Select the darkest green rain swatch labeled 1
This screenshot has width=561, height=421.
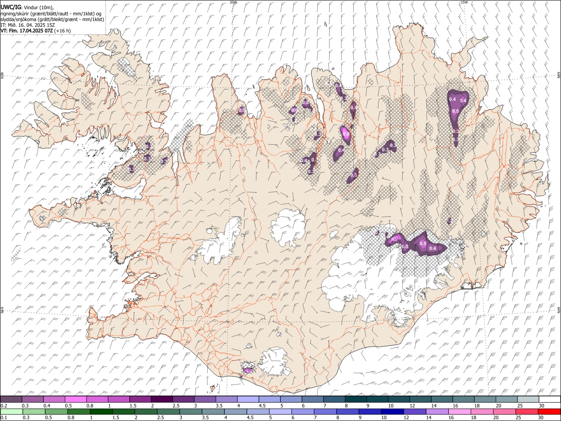pos(101,411)
